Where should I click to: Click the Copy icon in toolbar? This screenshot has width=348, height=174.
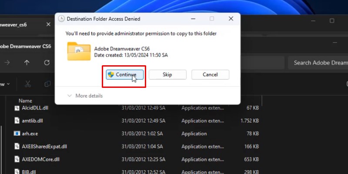pos(47,84)
